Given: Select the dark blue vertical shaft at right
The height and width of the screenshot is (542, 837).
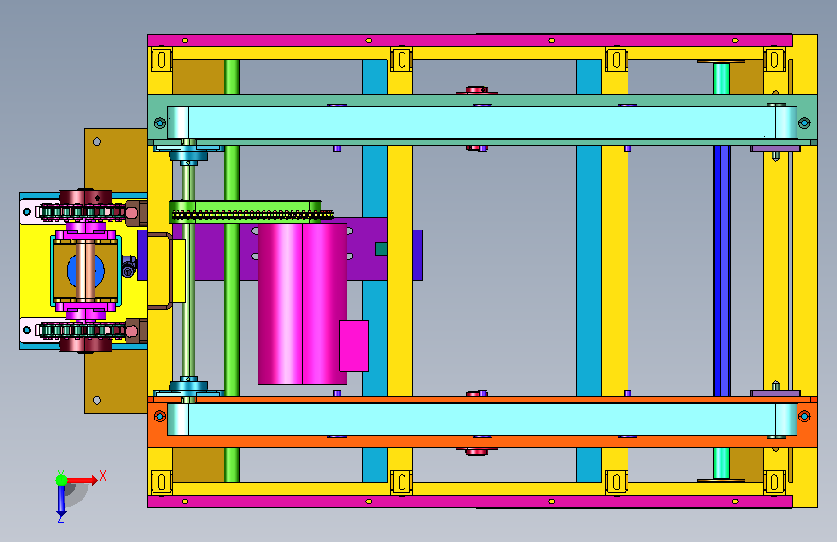Looking at the screenshot, I should [722, 271].
